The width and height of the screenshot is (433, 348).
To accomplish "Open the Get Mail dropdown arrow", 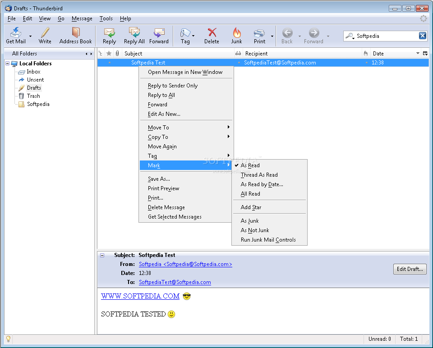I will [x=30, y=36].
